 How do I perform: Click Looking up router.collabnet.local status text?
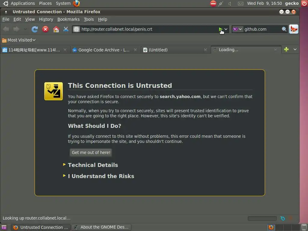click(x=36, y=218)
